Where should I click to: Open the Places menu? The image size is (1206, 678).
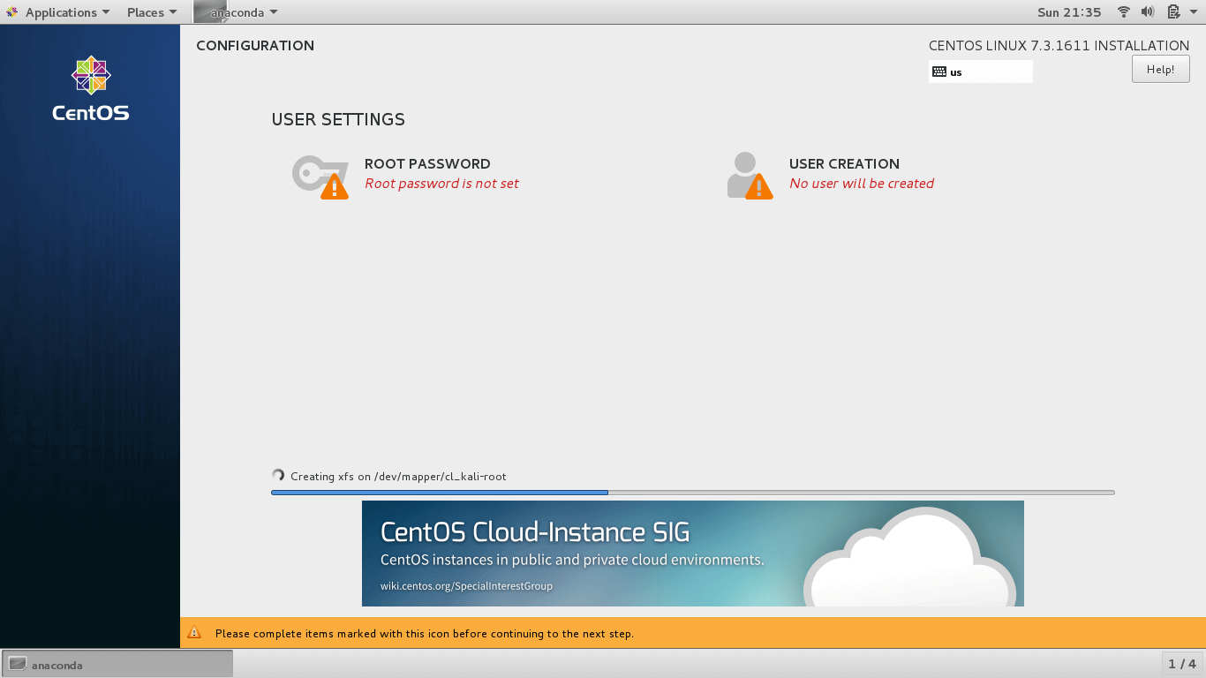(x=152, y=12)
